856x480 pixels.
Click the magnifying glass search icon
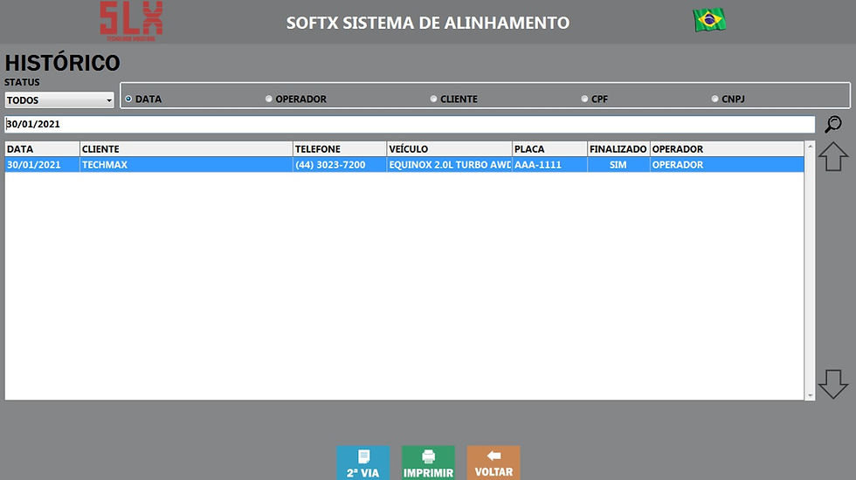point(833,124)
